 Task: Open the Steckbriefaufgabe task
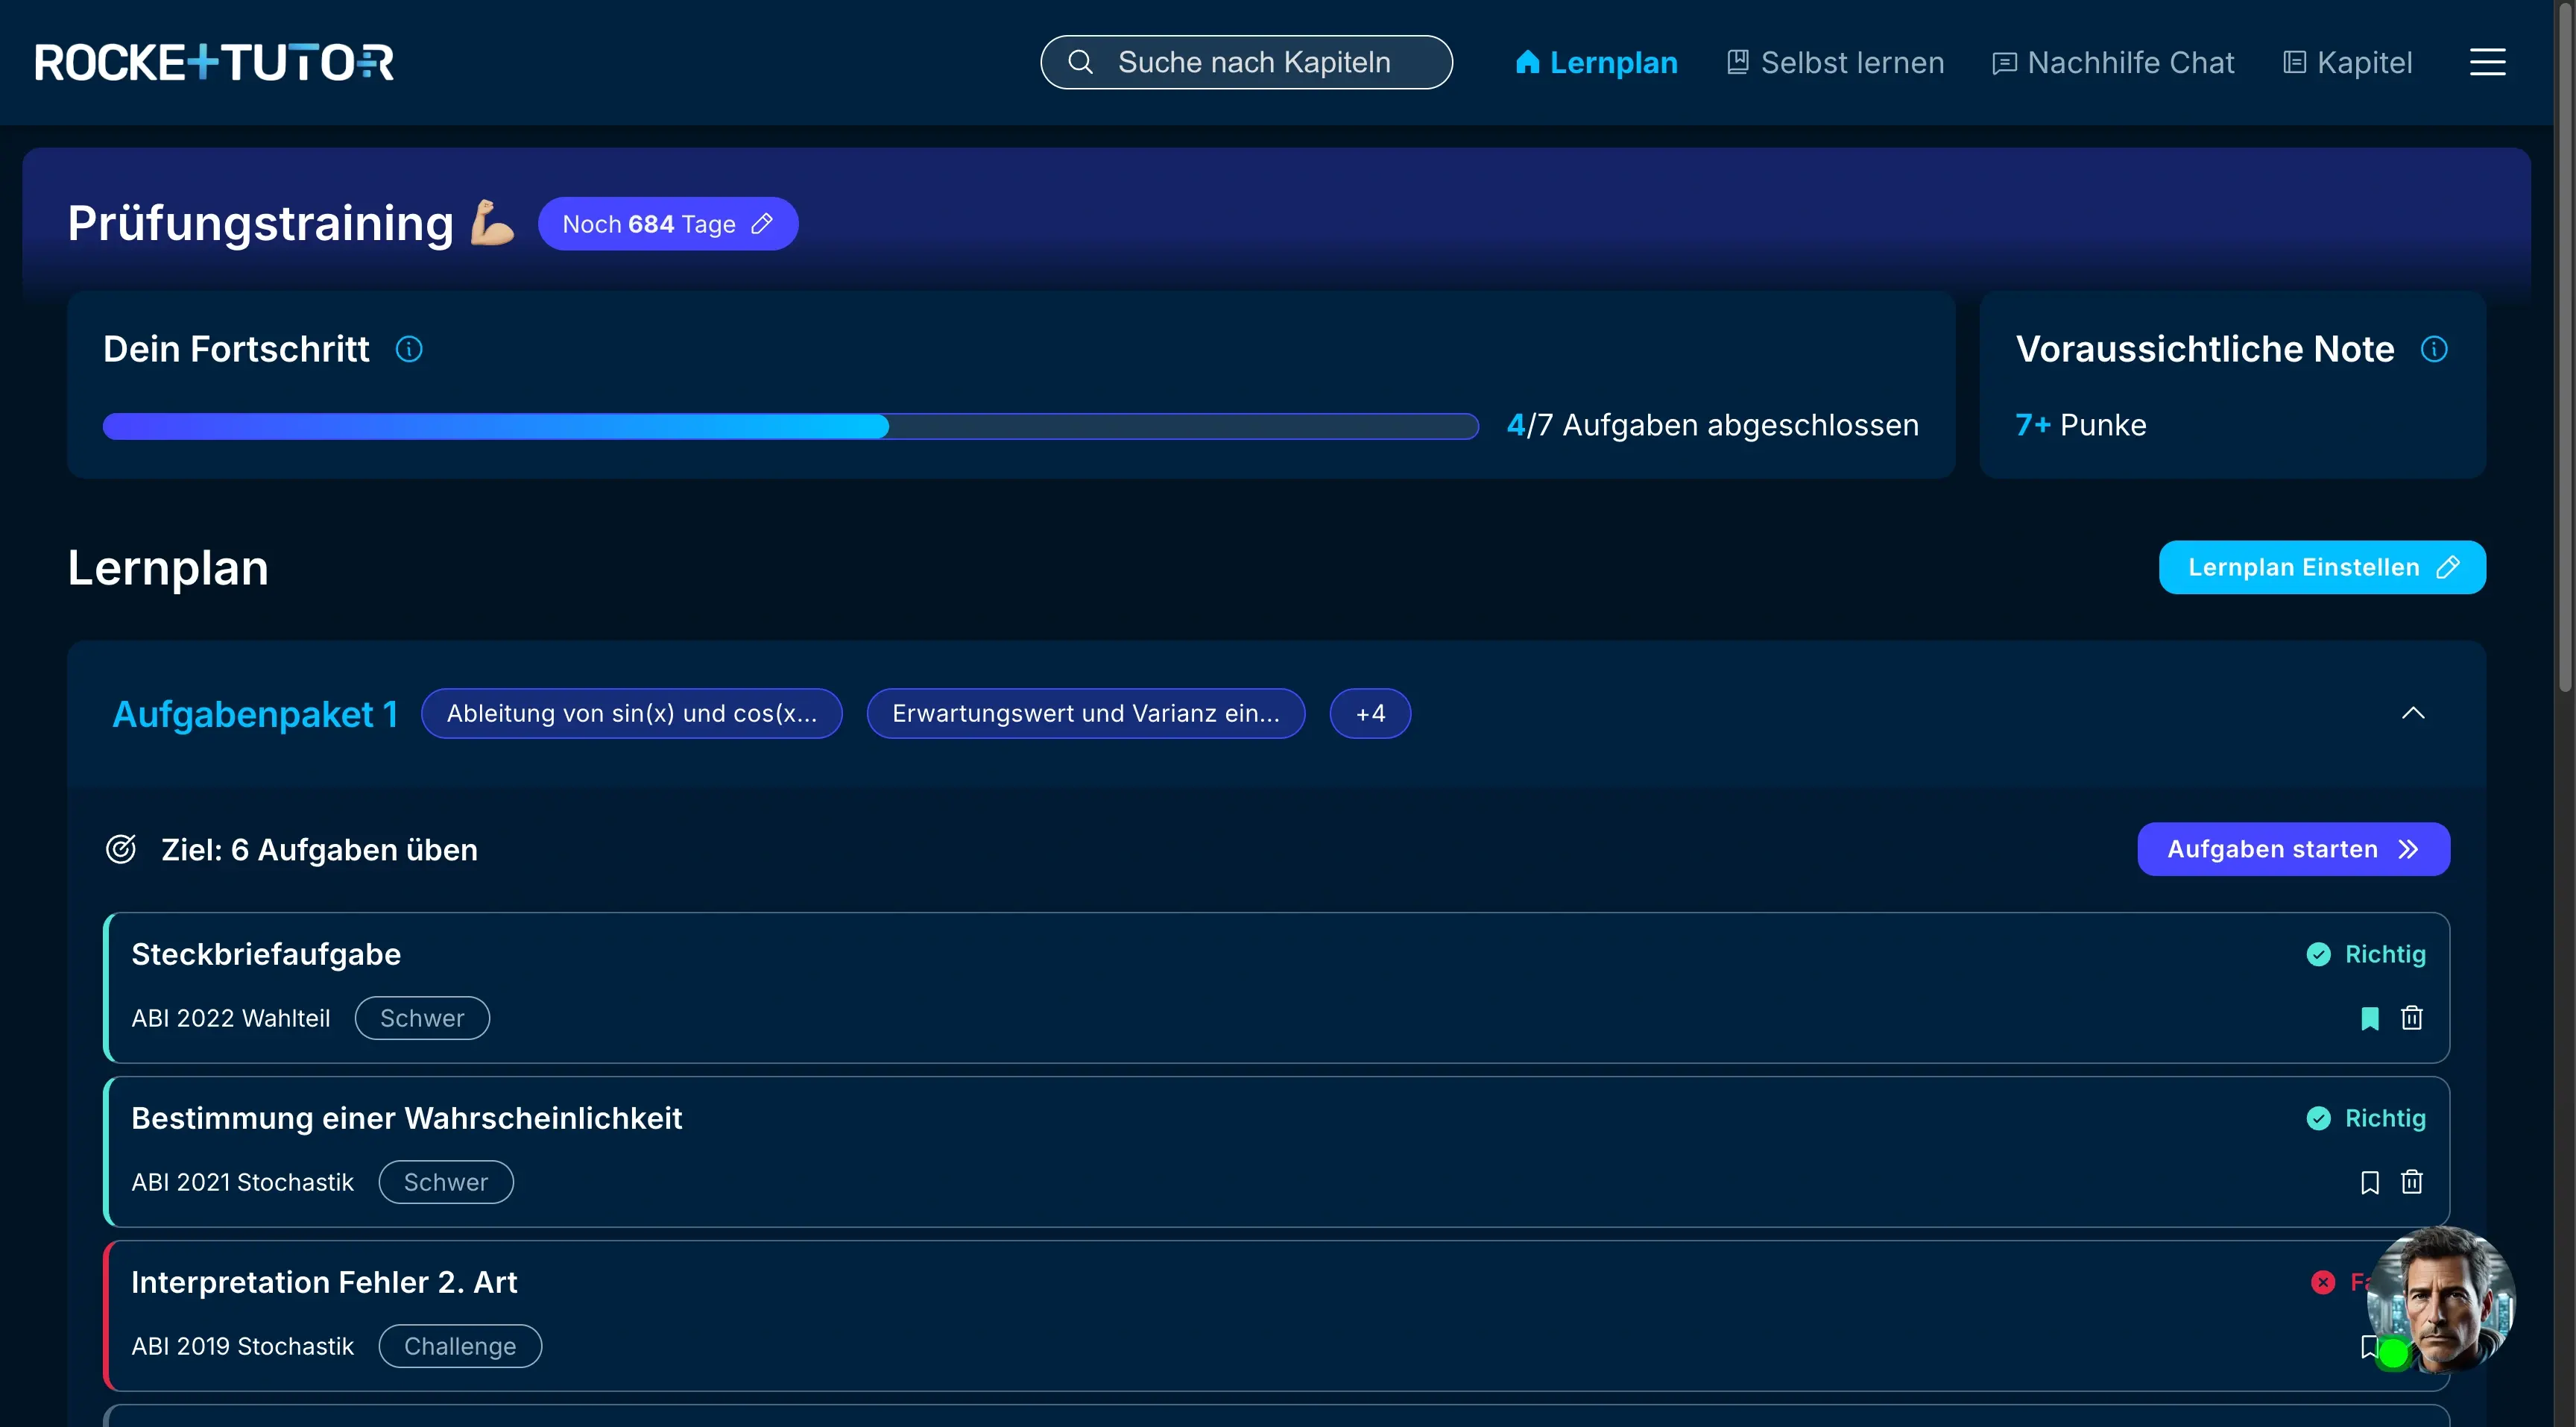click(1276, 987)
